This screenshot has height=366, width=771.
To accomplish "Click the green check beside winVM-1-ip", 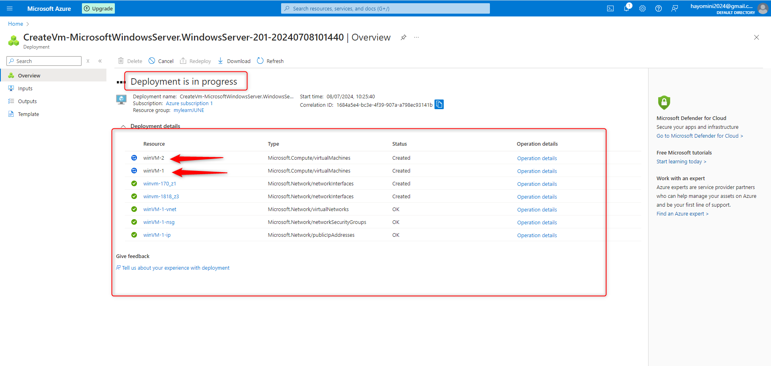I will [134, 235].
